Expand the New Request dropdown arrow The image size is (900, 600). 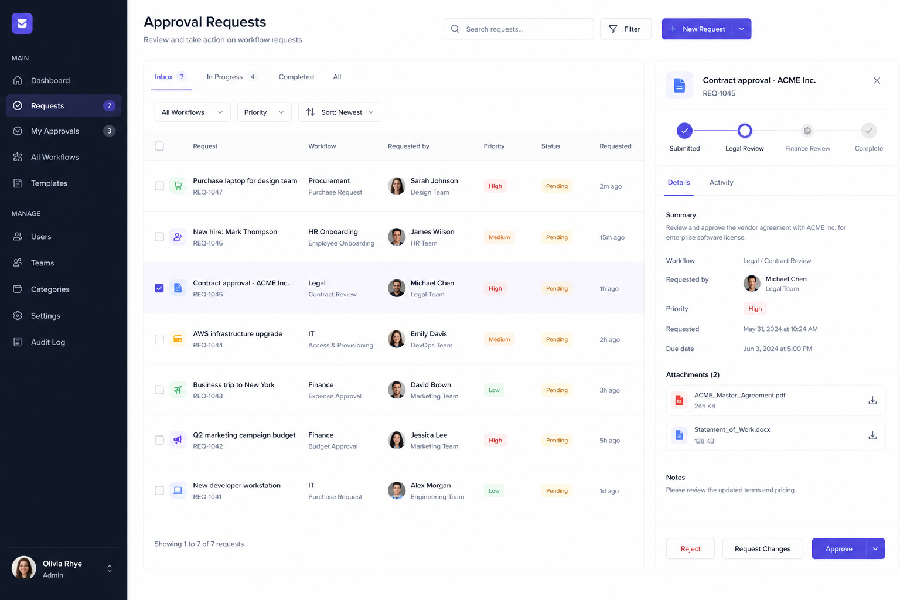[742, 29]
